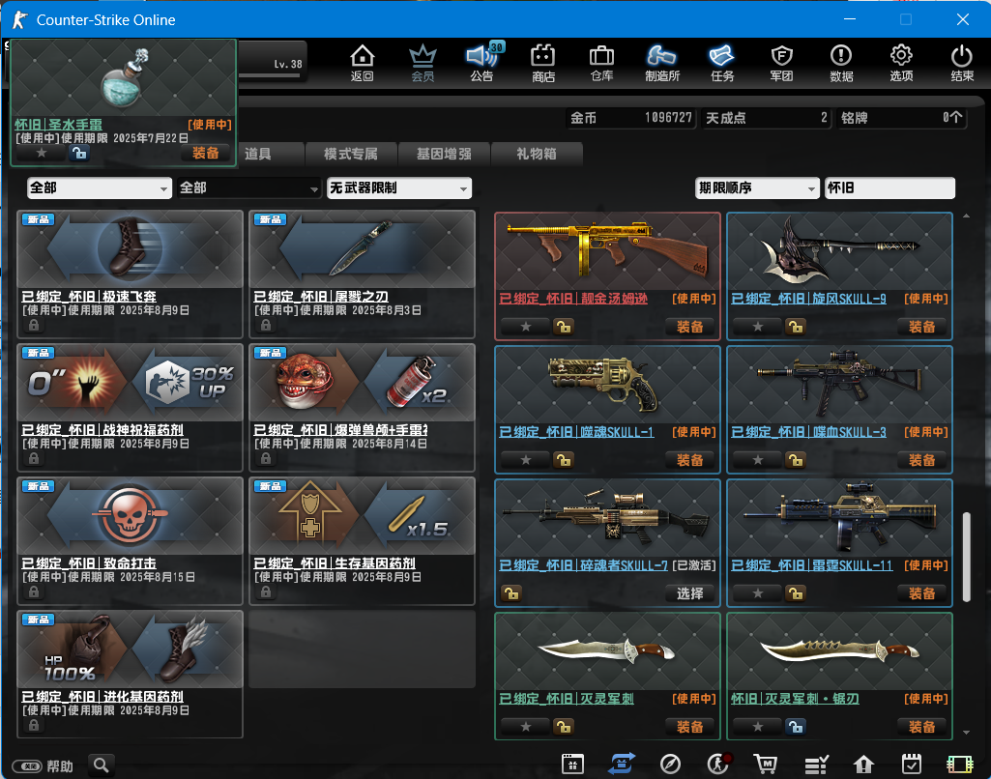Toggle favorite star on 噬魂SKULL-1
The image size is (991, 779).
click(526, 460)
